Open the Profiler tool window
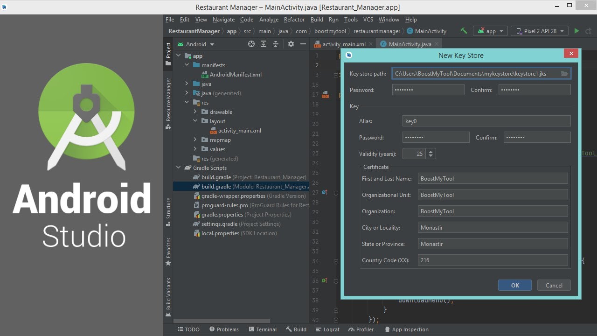The height and width of the screenshot is (336, 597). [x=361, y=329]
